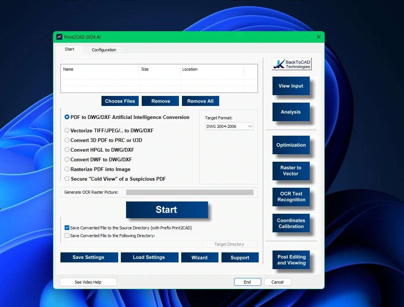The height and width of the screenshot is (307, 404).
Task: Open OCR Text Recognition settings
Action: [291, 197]
